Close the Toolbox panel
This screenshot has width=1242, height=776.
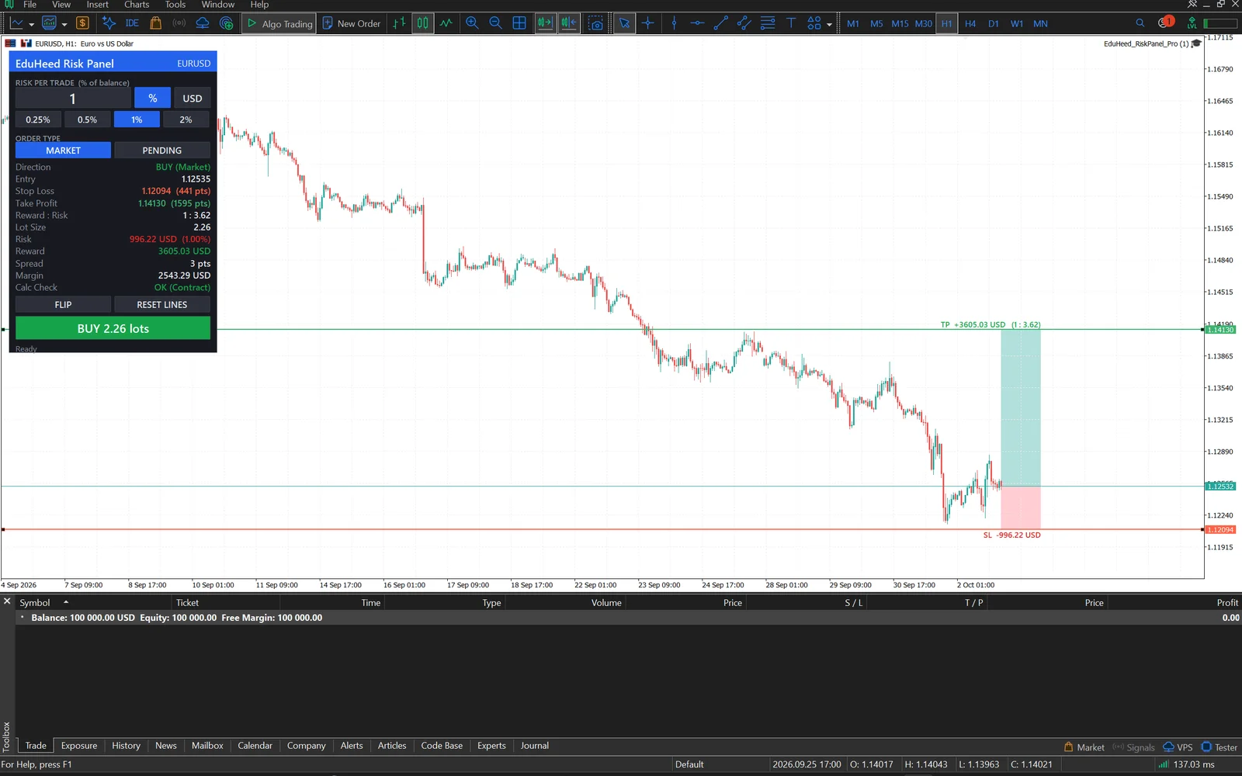tap(7, 601)
